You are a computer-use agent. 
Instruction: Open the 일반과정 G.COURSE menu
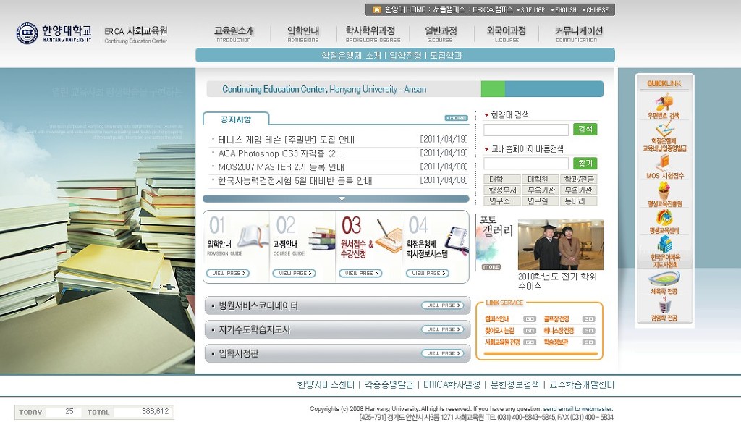[441, 33]
